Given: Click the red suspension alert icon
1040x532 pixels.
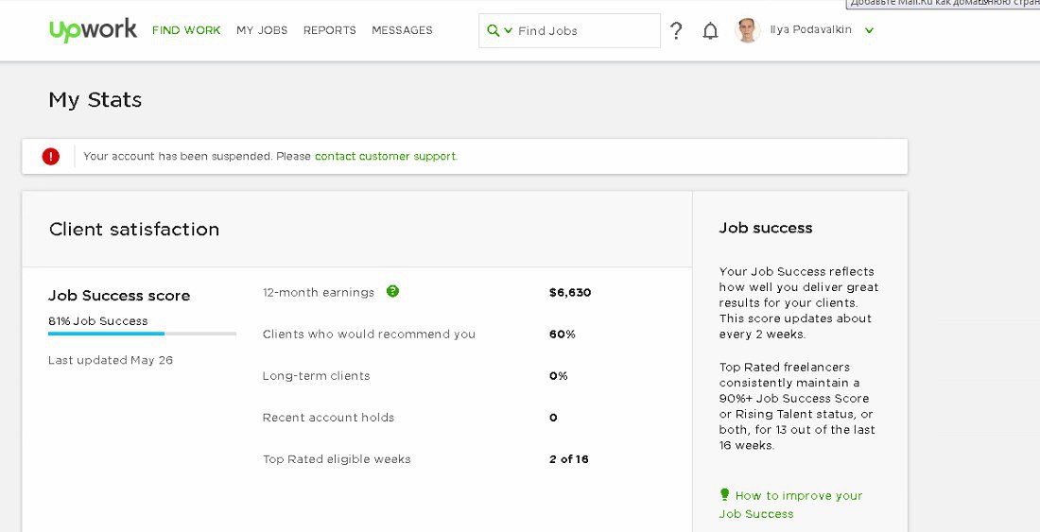Looking at the screenshot, I should tap(51, 157).
